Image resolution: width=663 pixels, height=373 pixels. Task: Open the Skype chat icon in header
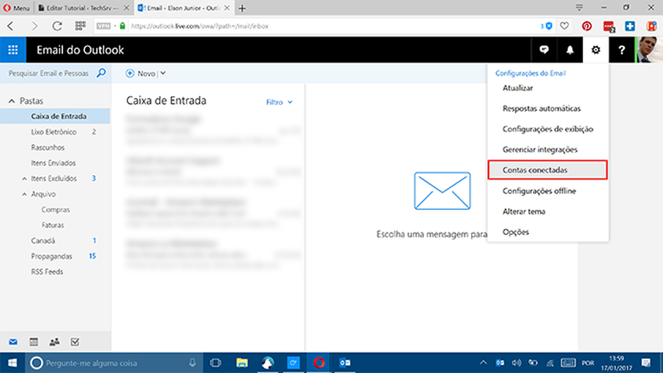coord(544,50)
